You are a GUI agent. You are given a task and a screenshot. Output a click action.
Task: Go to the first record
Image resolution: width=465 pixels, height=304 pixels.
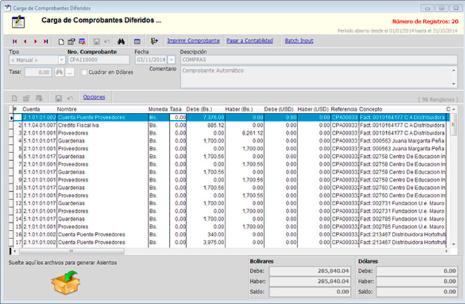click(14, 41)
